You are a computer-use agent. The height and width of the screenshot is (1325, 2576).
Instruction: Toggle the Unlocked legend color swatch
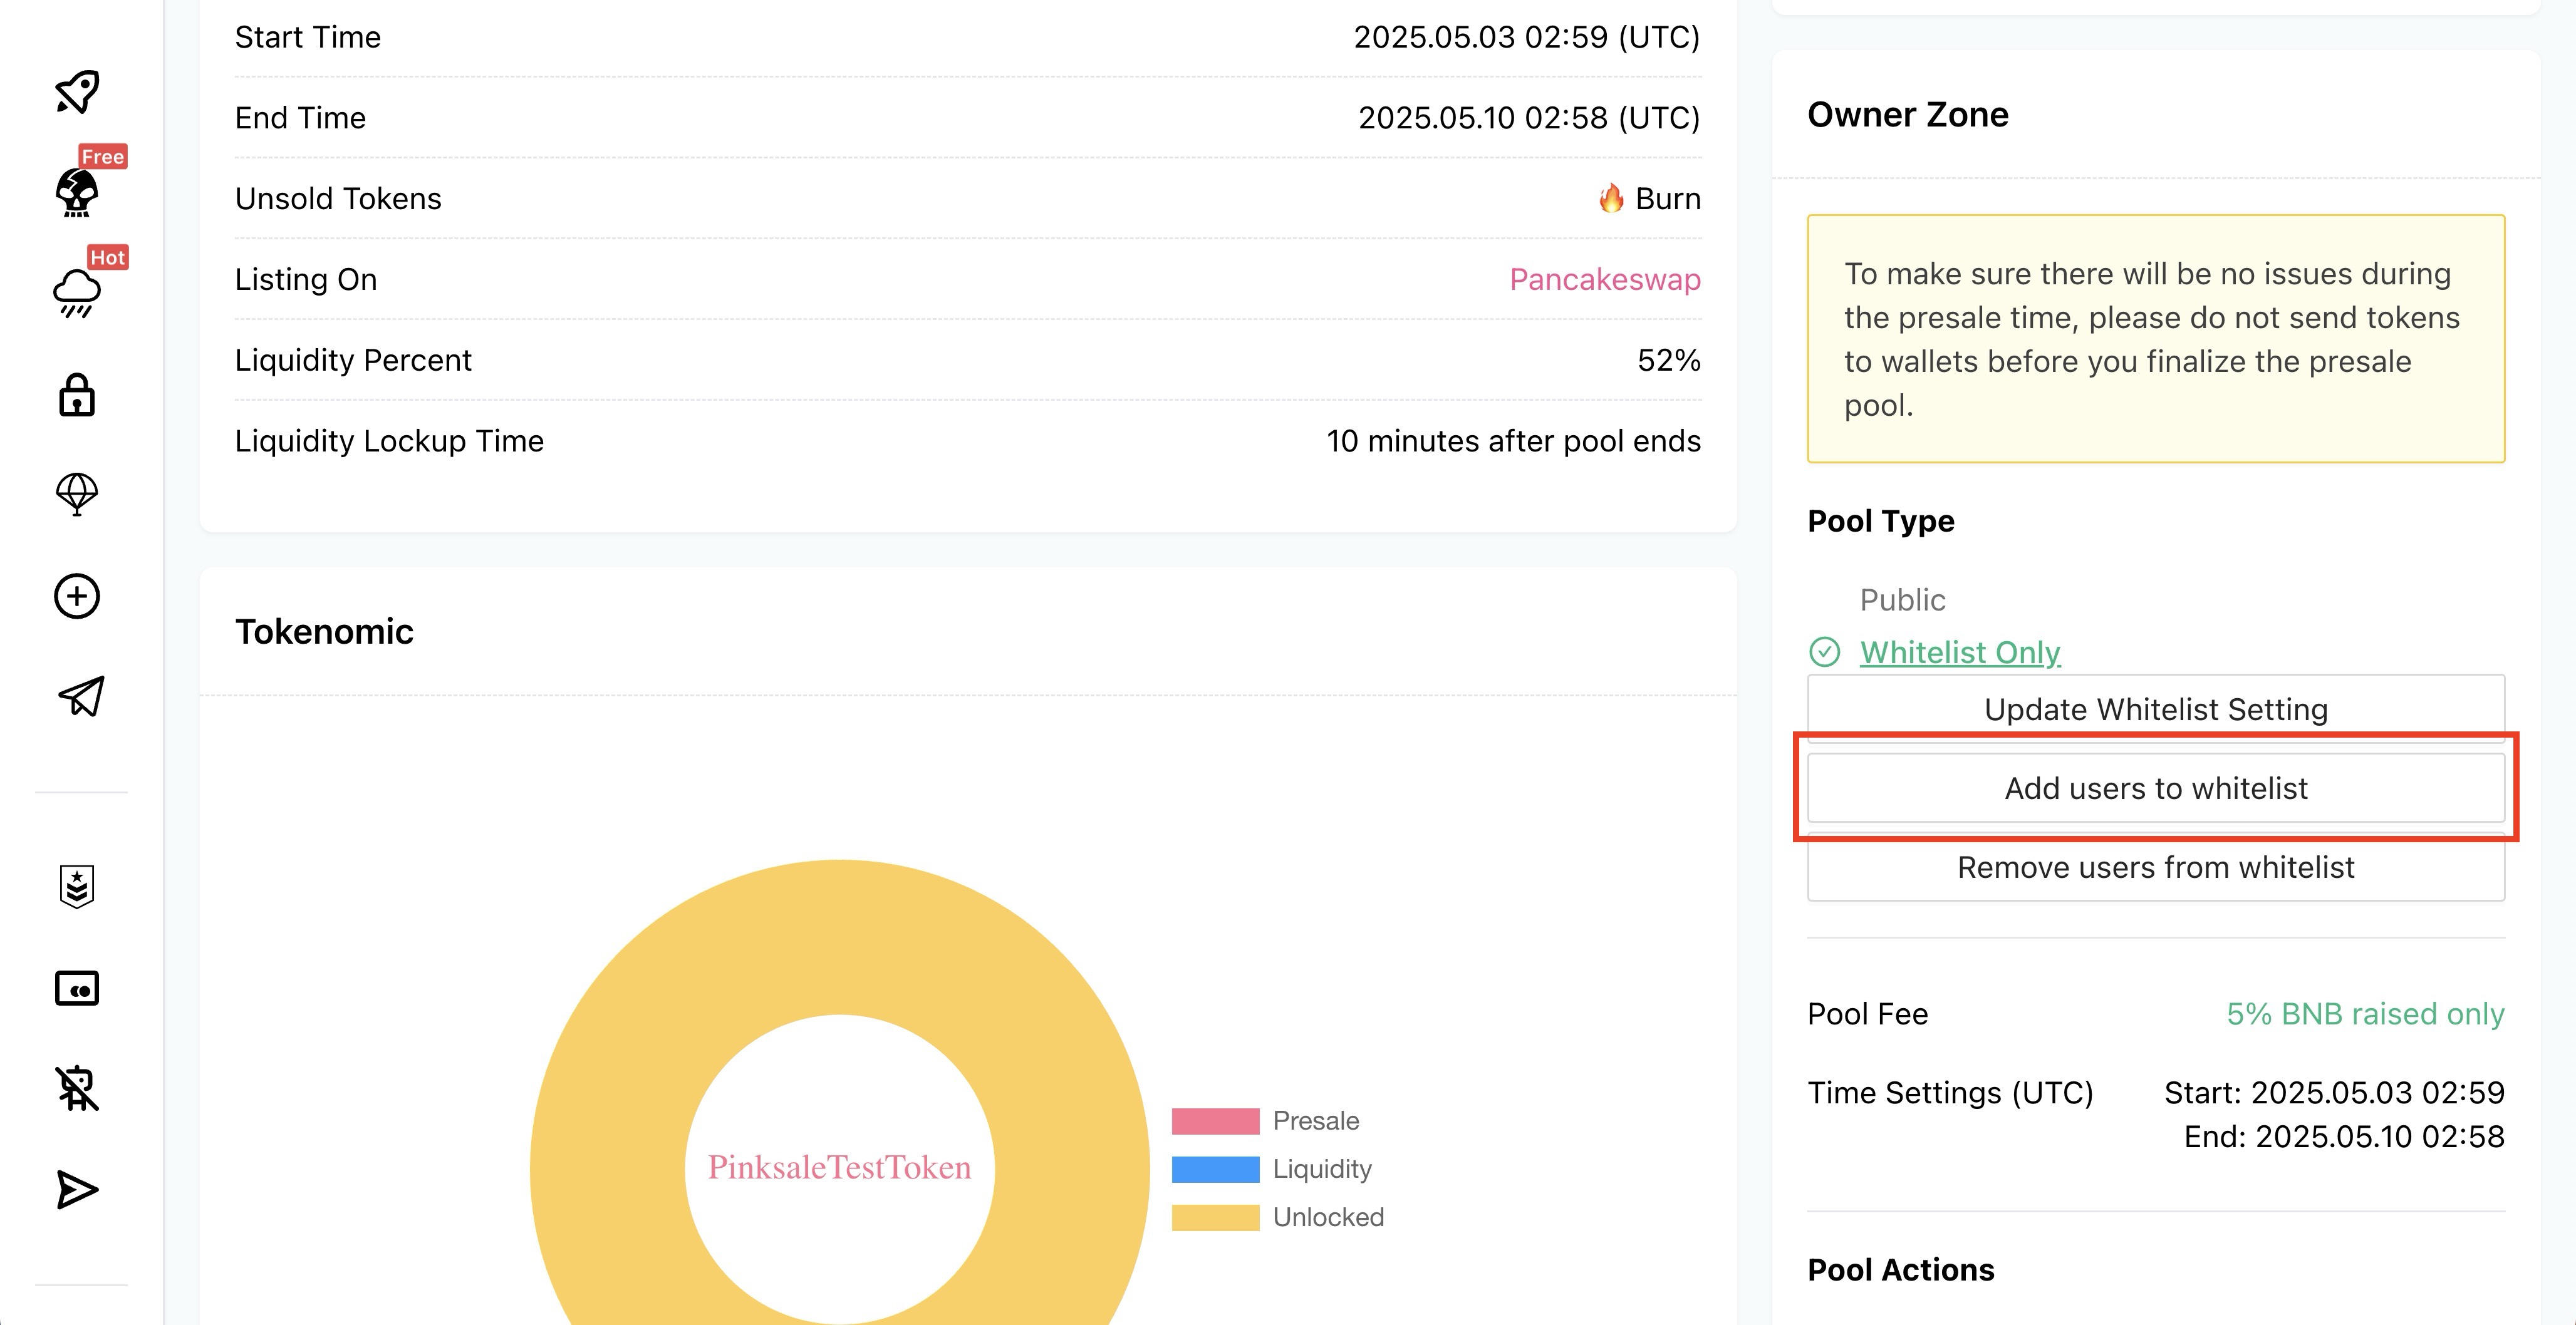tap(1215, 1217)
